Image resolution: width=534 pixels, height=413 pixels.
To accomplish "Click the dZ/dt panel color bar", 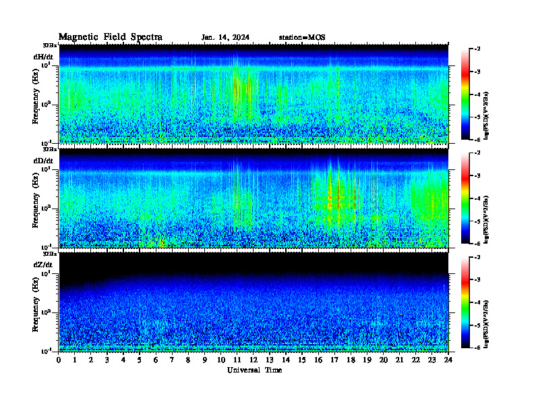I will pos(465,302).
